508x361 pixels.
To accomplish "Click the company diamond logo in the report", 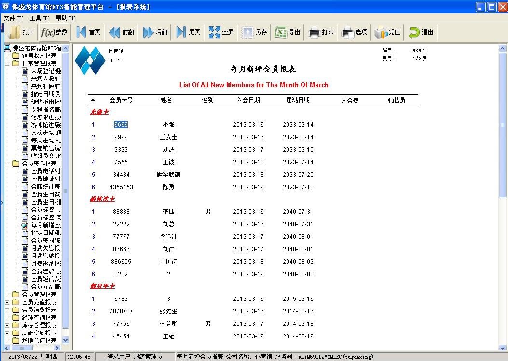I will click(90, 60).
